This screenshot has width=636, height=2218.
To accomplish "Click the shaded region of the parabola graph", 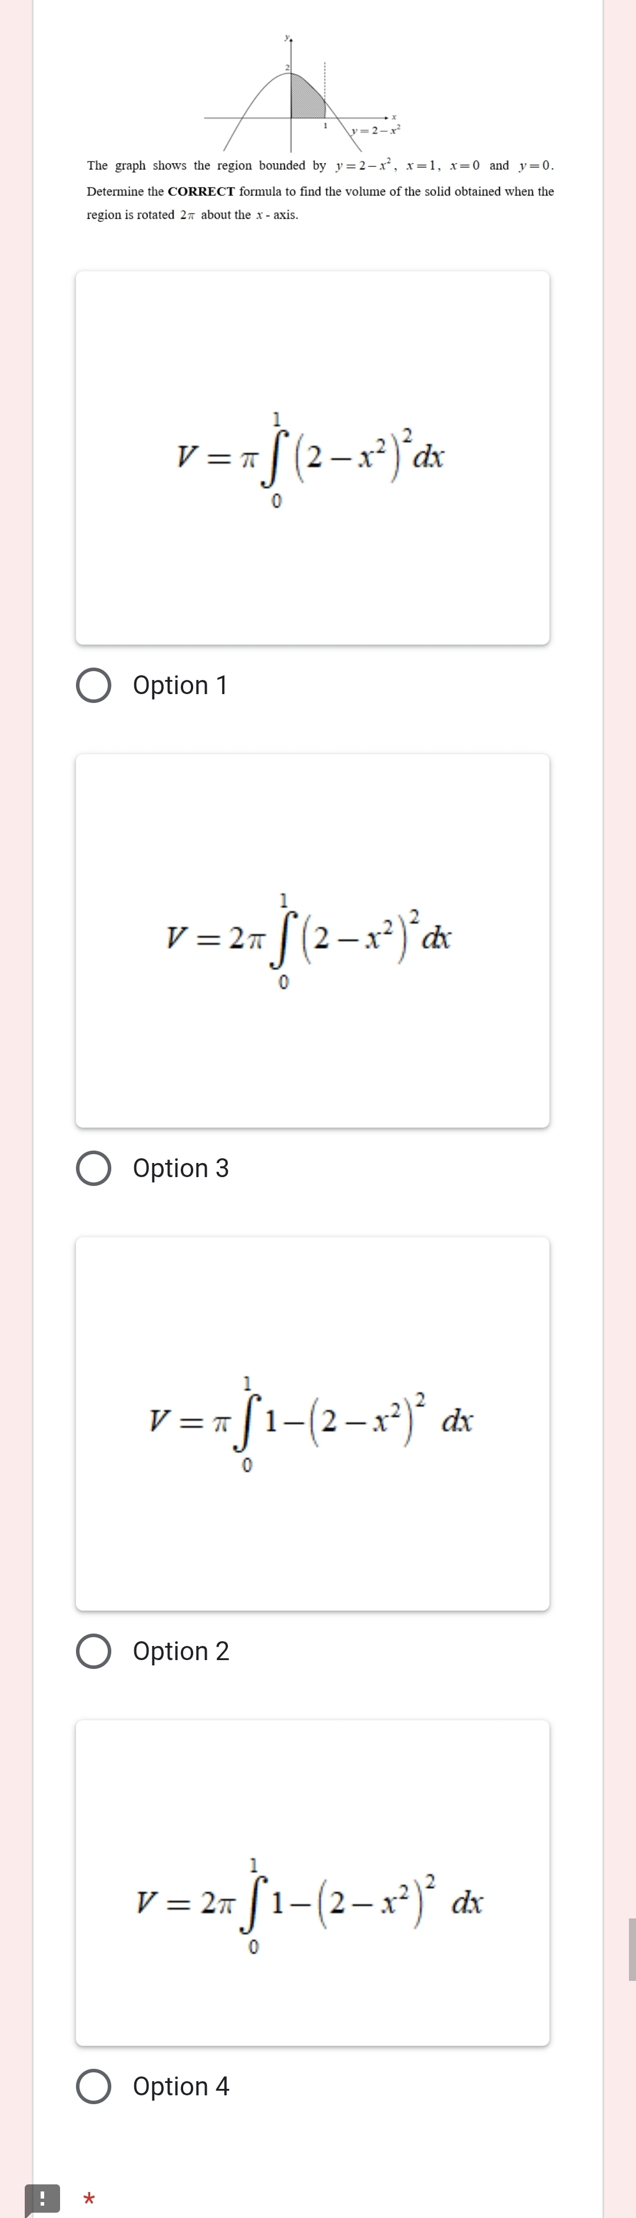I will click(305, 98).
